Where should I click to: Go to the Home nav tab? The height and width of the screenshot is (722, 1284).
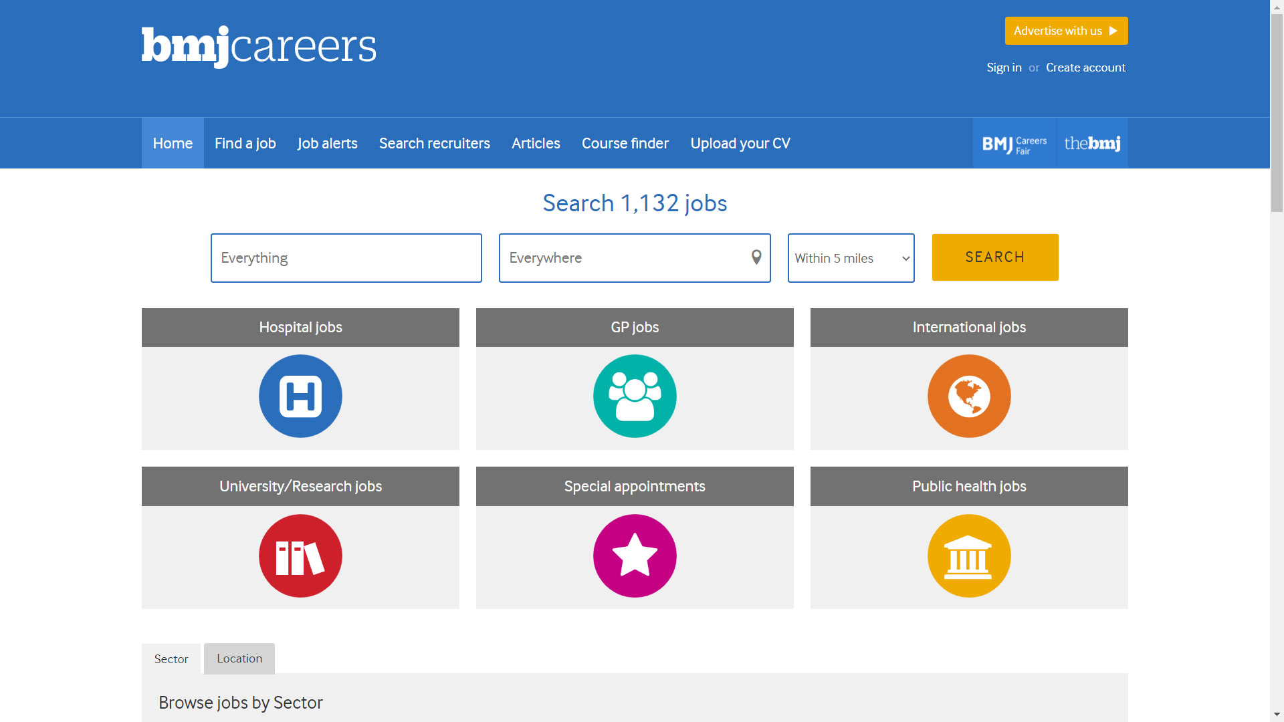tap(173, 144)
